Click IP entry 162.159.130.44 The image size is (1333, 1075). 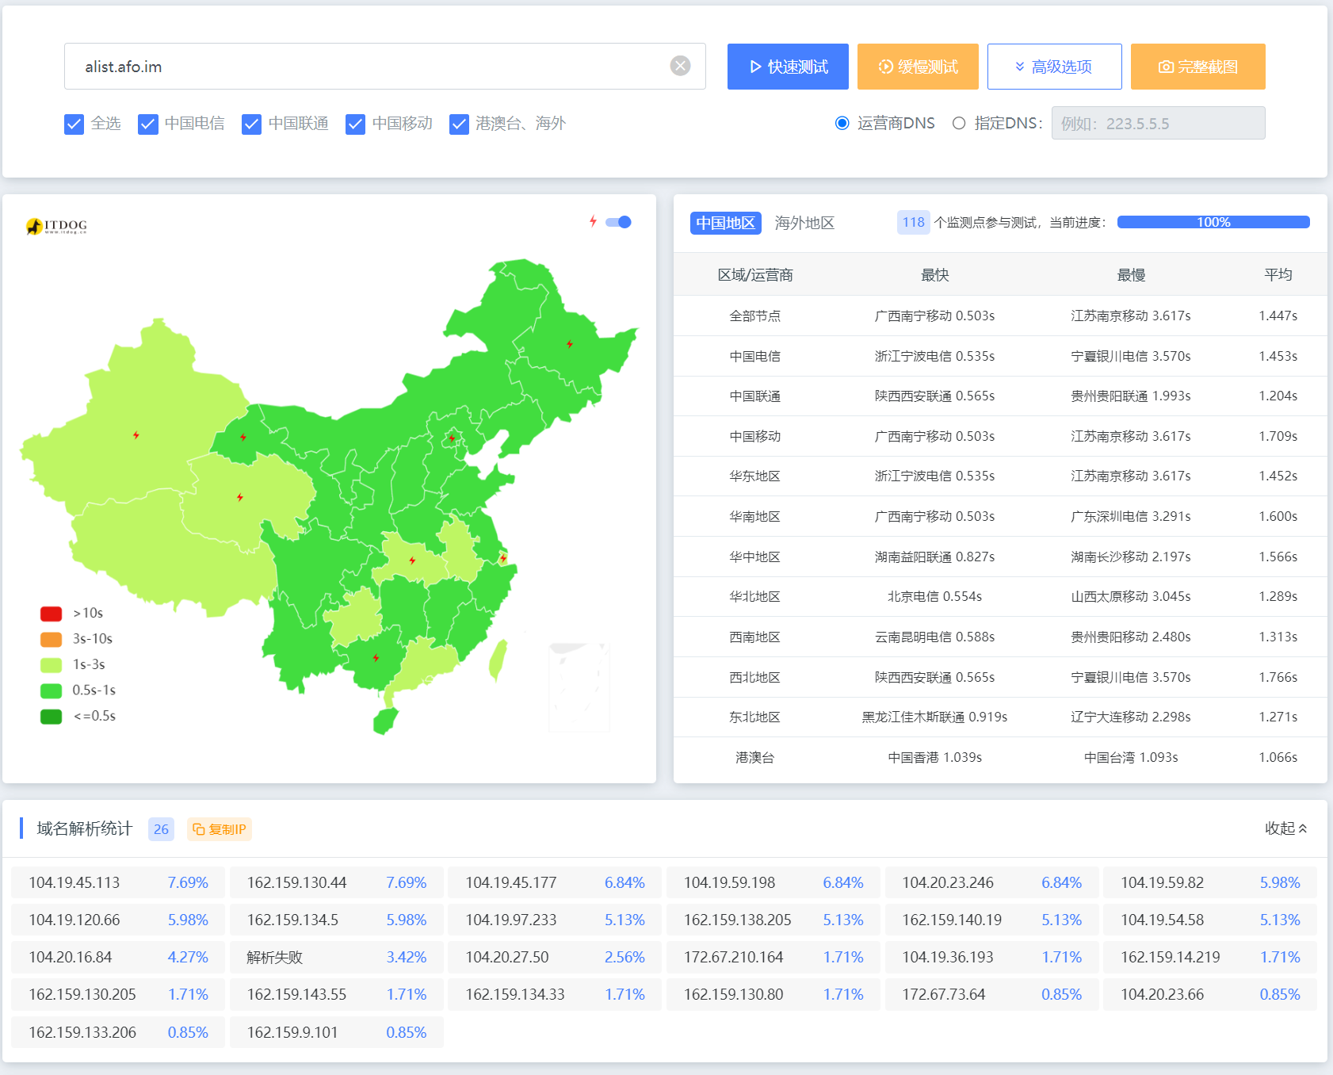pos(337,882)
